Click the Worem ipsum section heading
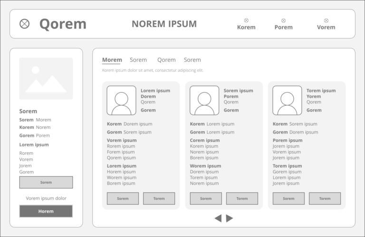Image resolution: width=365 pixels, height=237 pixels. tap(205, 166)
